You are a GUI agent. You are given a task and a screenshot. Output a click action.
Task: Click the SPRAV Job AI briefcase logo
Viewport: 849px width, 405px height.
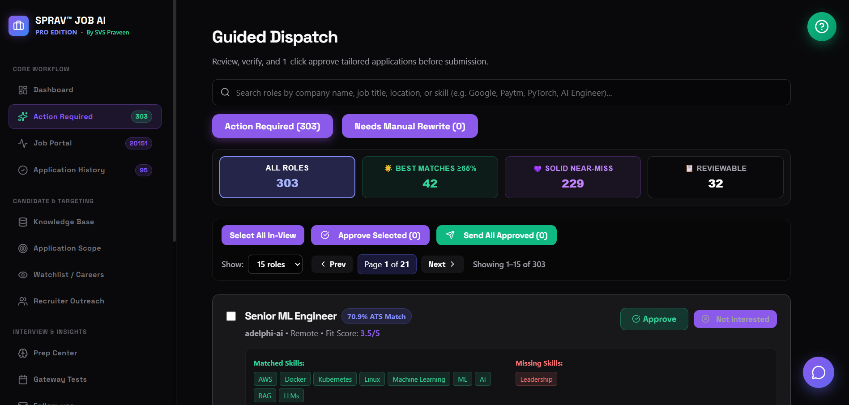pos(18,26)
